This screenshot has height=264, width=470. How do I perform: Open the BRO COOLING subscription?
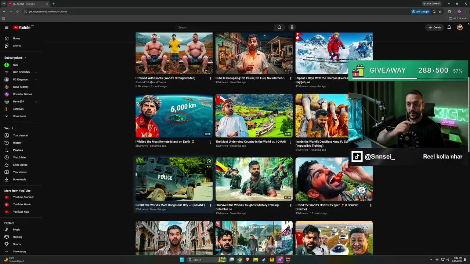pos(21,72)
